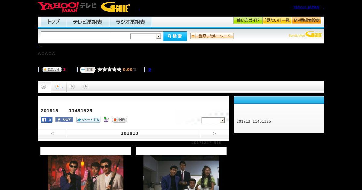The image size is (362, 190).
Task: Click the ツイートする Twitter button
Action: 88,120
